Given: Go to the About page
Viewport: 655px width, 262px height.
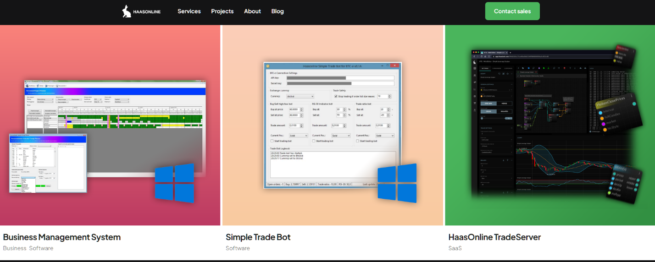Looking at the screenshot, I should (x=252, y=11).
